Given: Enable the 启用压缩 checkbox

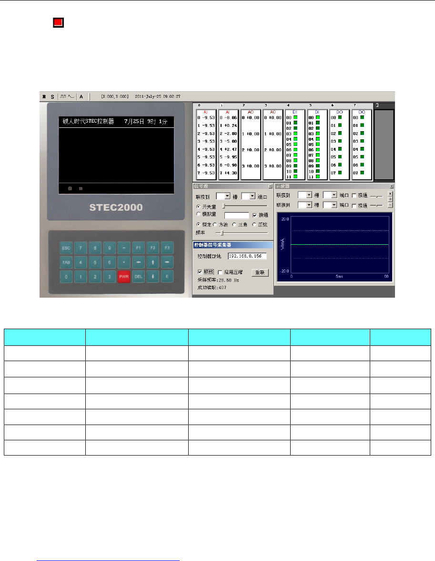Looking at the screenshot, I should click(x=220, y=272).
